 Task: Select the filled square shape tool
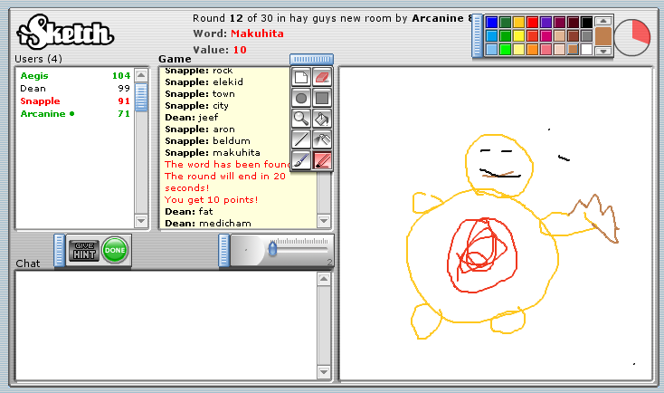click(322, 99)
